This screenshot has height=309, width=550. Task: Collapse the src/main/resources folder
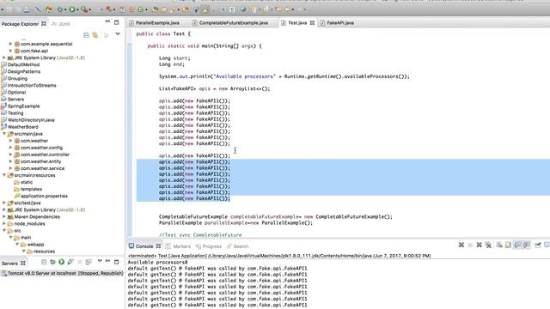(4, 175)
